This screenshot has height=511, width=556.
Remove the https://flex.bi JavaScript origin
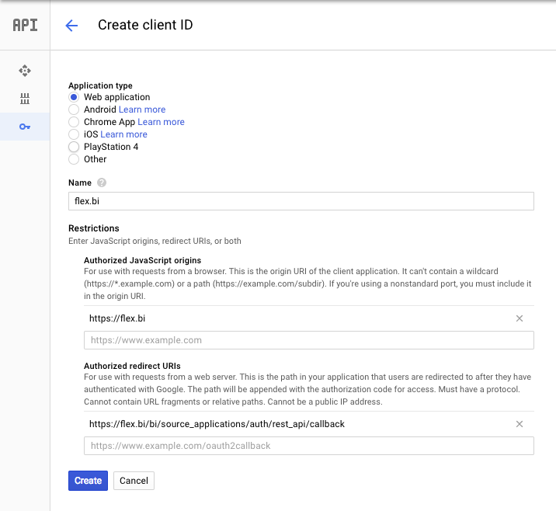pos(520,318)
